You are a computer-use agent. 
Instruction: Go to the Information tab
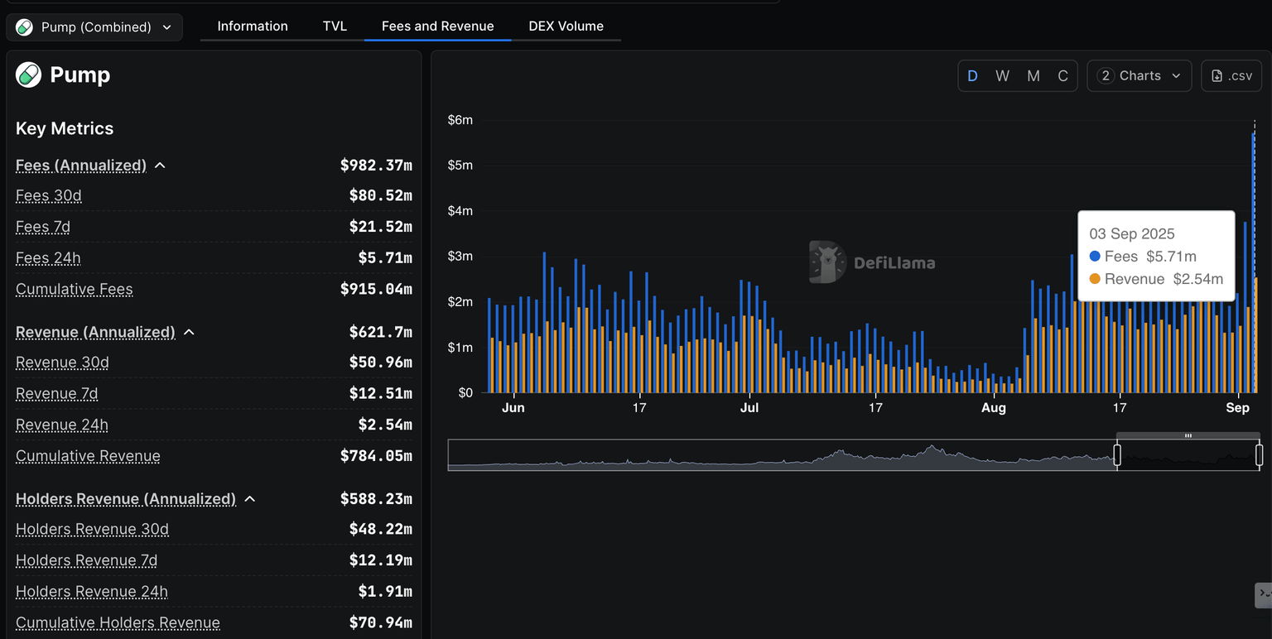coord(253,26)
